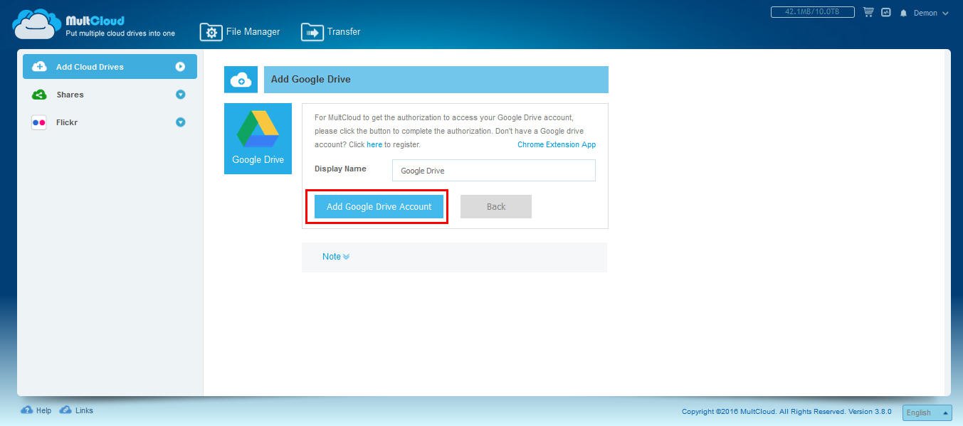Open the task chart icon in header

[886, 12]
